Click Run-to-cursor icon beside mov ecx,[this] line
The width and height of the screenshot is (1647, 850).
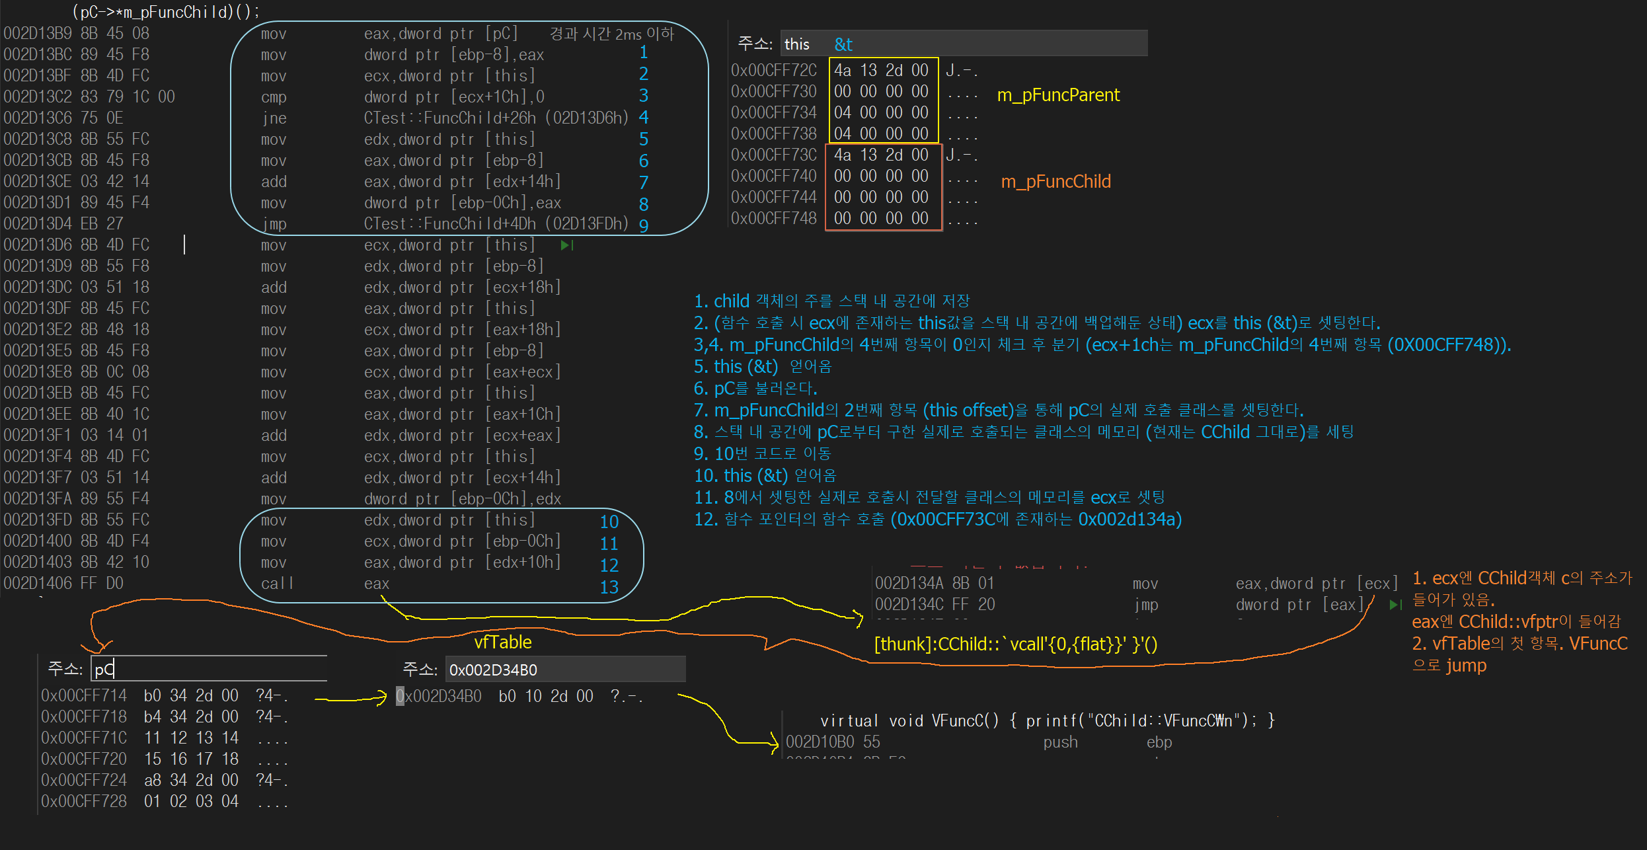(566, 245)
